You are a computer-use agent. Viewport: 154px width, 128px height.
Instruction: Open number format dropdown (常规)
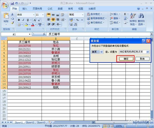click(83, 15)
